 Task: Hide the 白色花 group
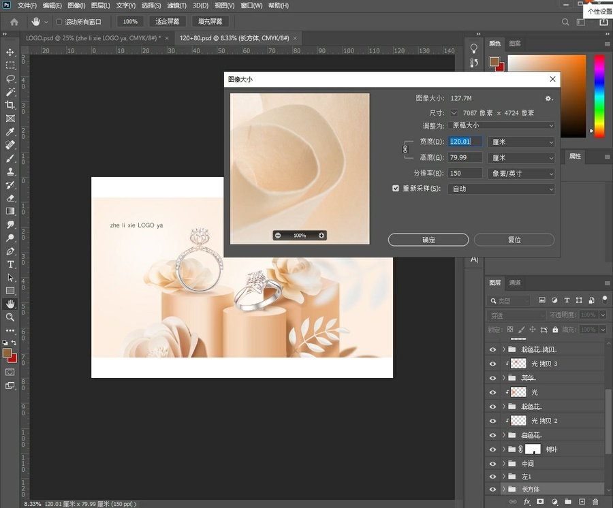[492, 435]
